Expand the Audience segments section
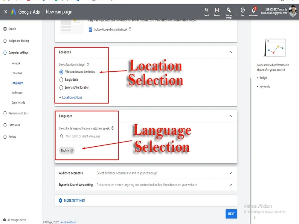299x224 pixels. (x=231, y=173)
